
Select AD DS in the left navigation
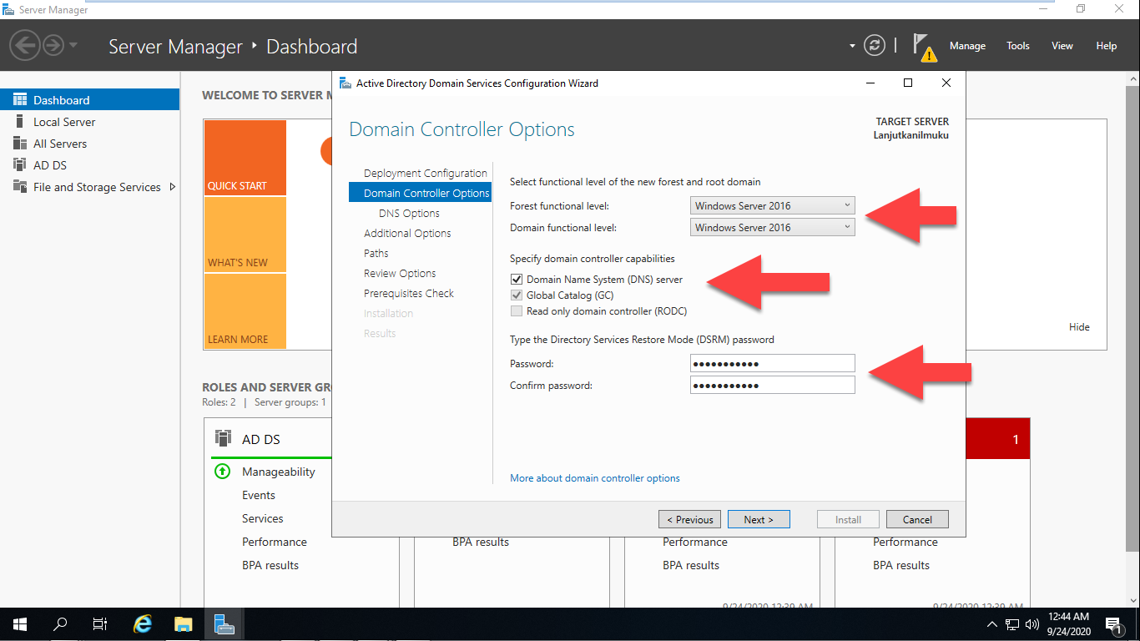89,165
